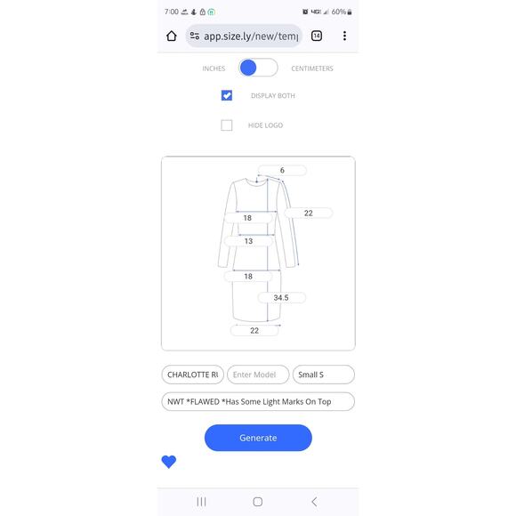
Task: Edit the waist measurement field showing 13
Action: (248, 241)
